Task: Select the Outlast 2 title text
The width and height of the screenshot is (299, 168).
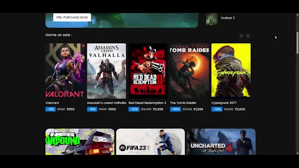Action: click(x=228, y=18)
